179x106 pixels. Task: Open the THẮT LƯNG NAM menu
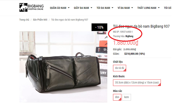(147, 8)
